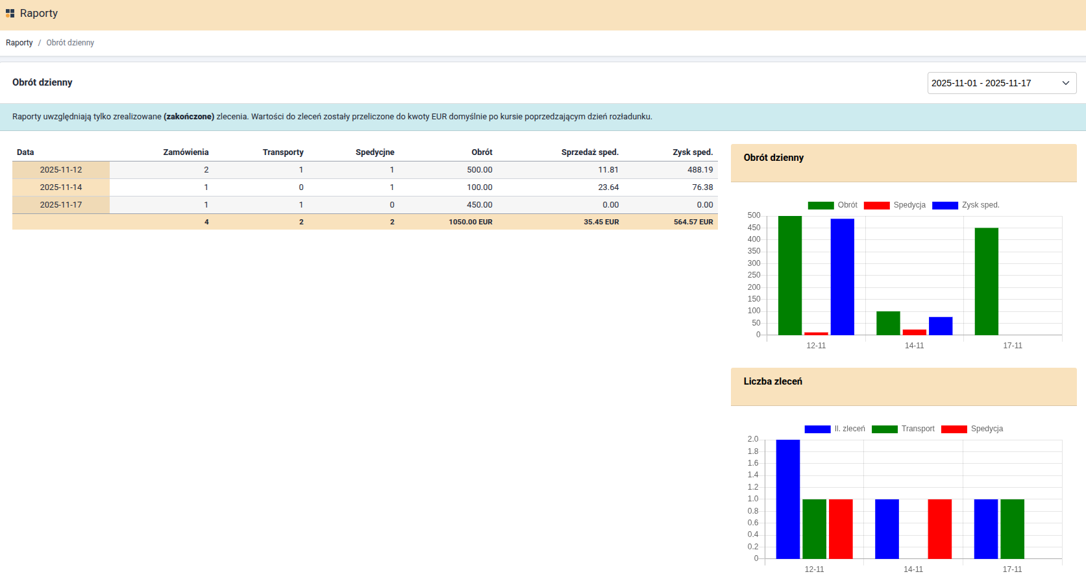Click the Raporty breadcrumb link
1086x585 pixels.
tap(19, 43)
